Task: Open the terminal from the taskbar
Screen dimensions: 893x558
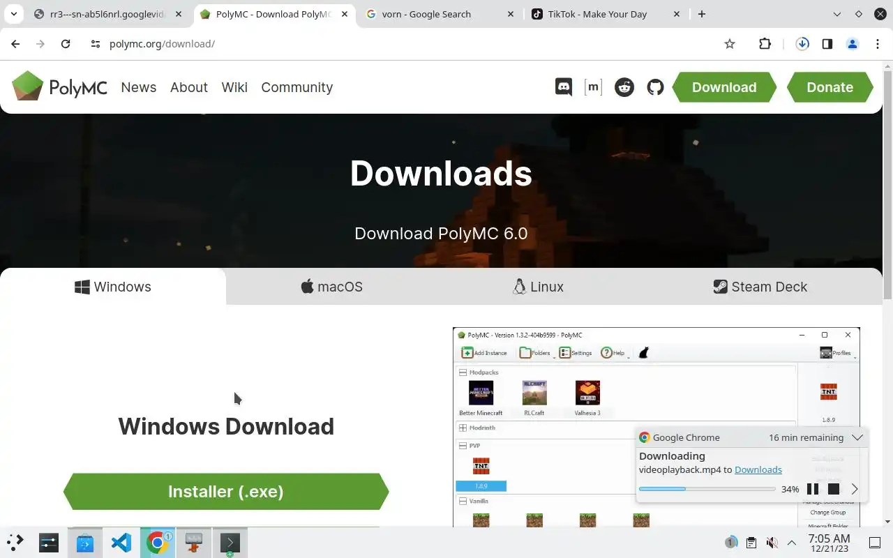Action: tap(230, 542)
